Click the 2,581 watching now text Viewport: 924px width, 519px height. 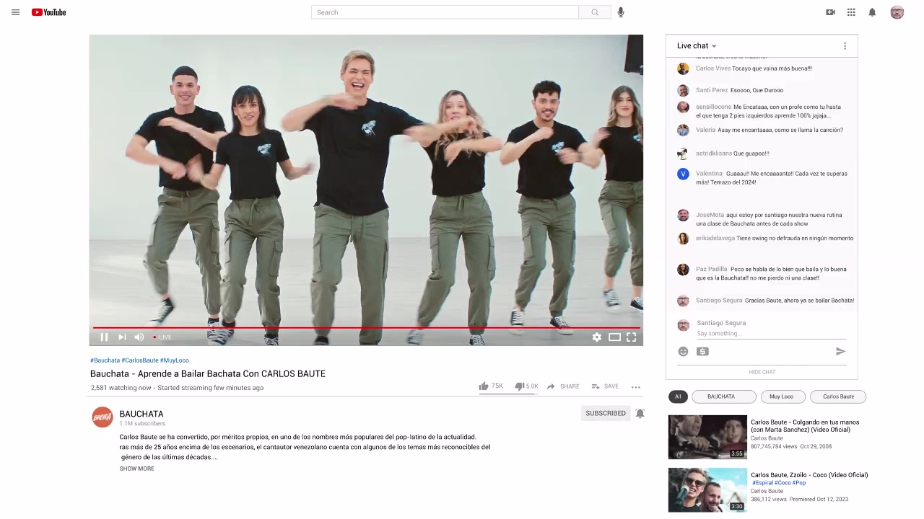click(121, 388)
